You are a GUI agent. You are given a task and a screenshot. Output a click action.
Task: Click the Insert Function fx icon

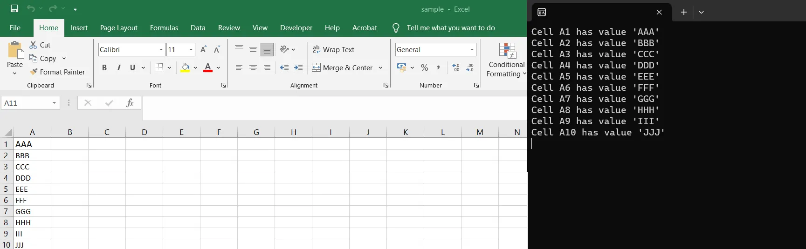[130, 103]
